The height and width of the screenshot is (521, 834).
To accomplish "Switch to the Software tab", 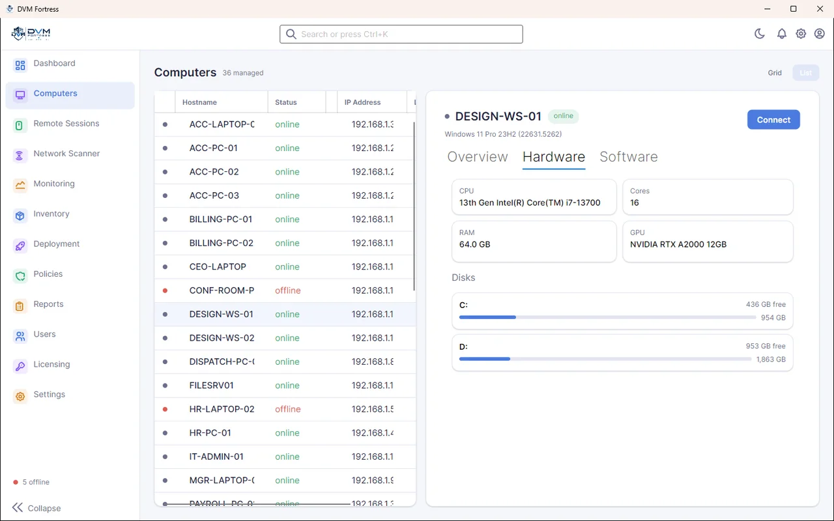I will coord(629,157).
